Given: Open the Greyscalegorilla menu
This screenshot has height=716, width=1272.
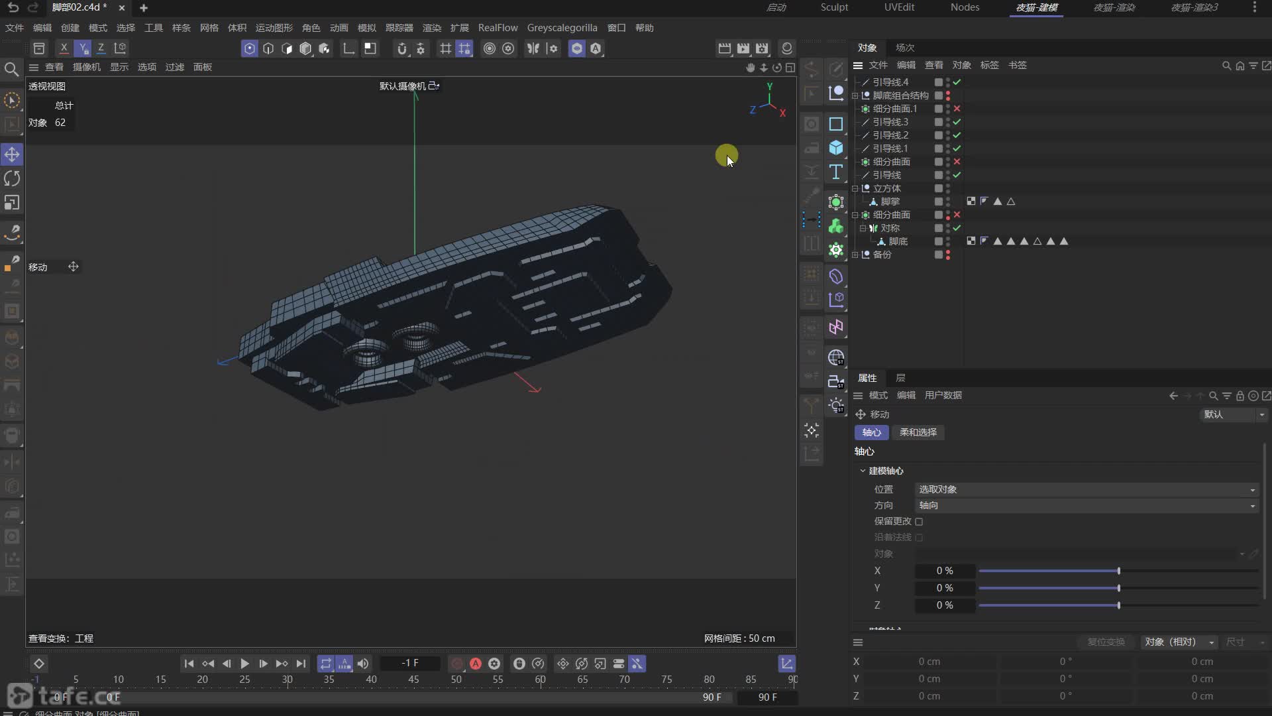Looking at the screenshot, I should click(562, 28).
